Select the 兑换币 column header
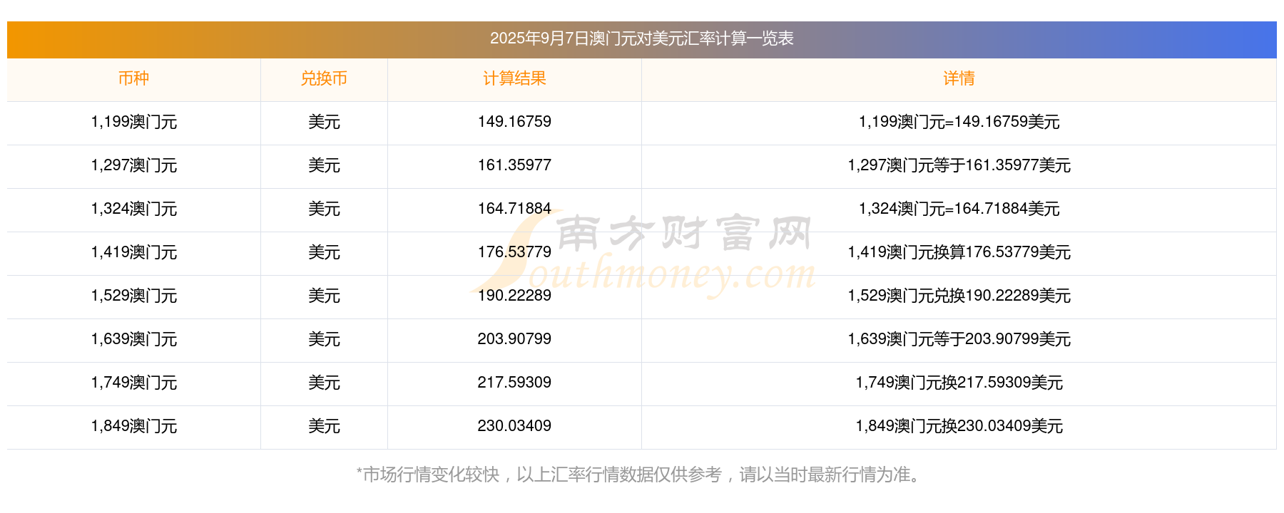Image resolution: width=1284 pixels, height=513 pixels. (x=324, y=78)
